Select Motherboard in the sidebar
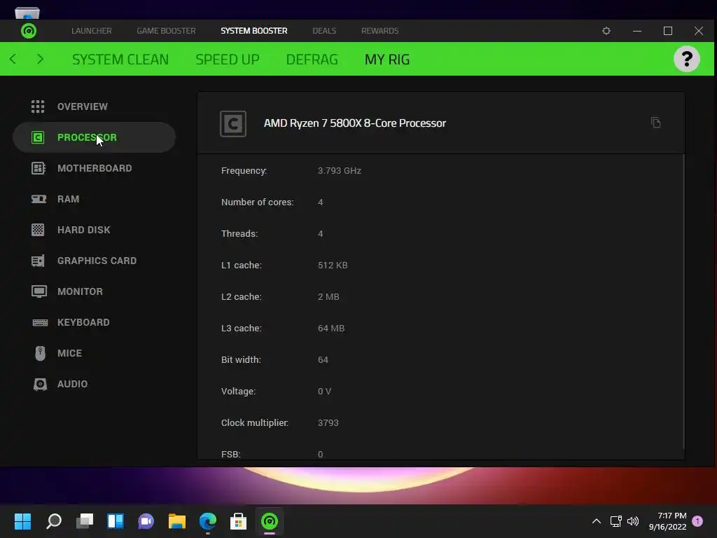Viewport: 717px width, 538px height. pyautogui.click(x=95, y=168)
